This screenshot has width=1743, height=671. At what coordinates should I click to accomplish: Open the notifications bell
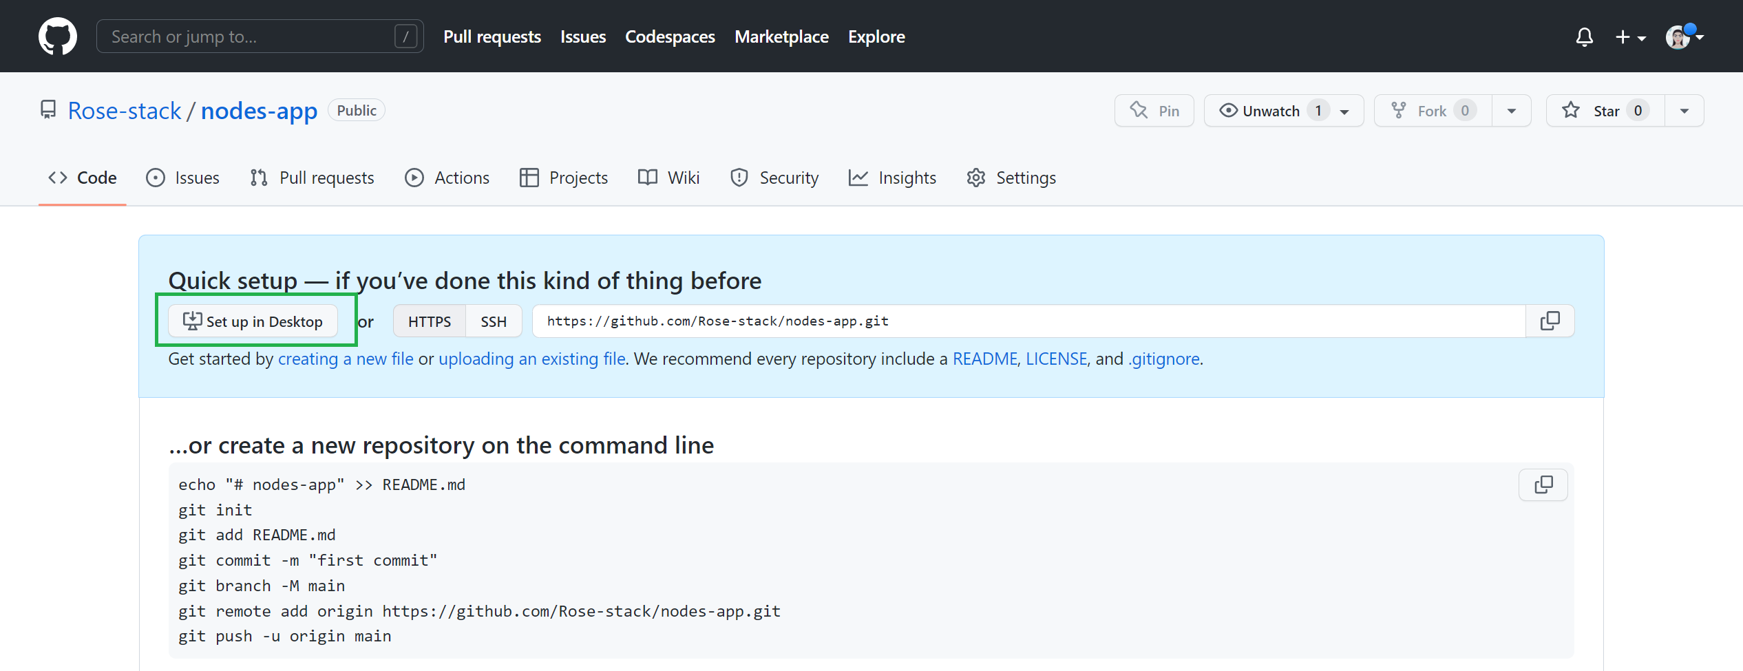pos(1584,36)
